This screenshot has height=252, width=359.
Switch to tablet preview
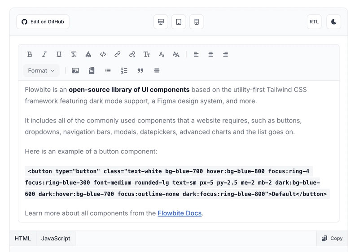pos(179,22)
